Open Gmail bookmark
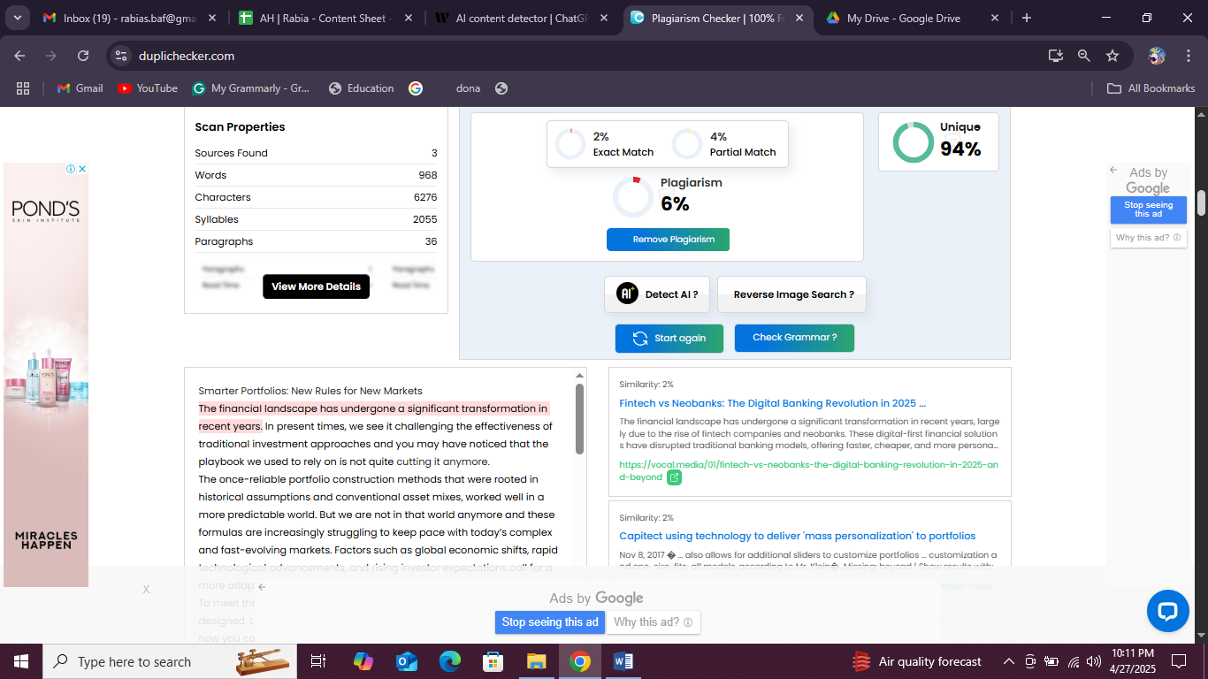 [x=80, y=88]
